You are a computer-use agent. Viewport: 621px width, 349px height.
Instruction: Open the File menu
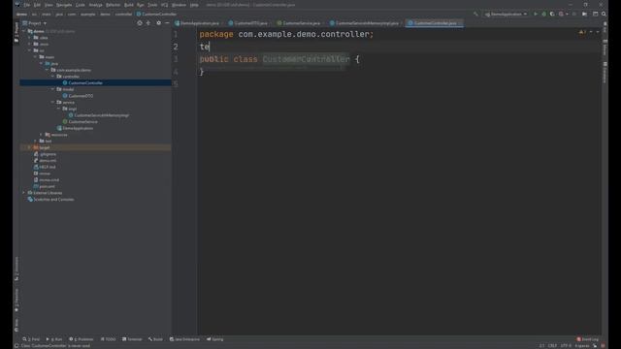tap(26, 5)
